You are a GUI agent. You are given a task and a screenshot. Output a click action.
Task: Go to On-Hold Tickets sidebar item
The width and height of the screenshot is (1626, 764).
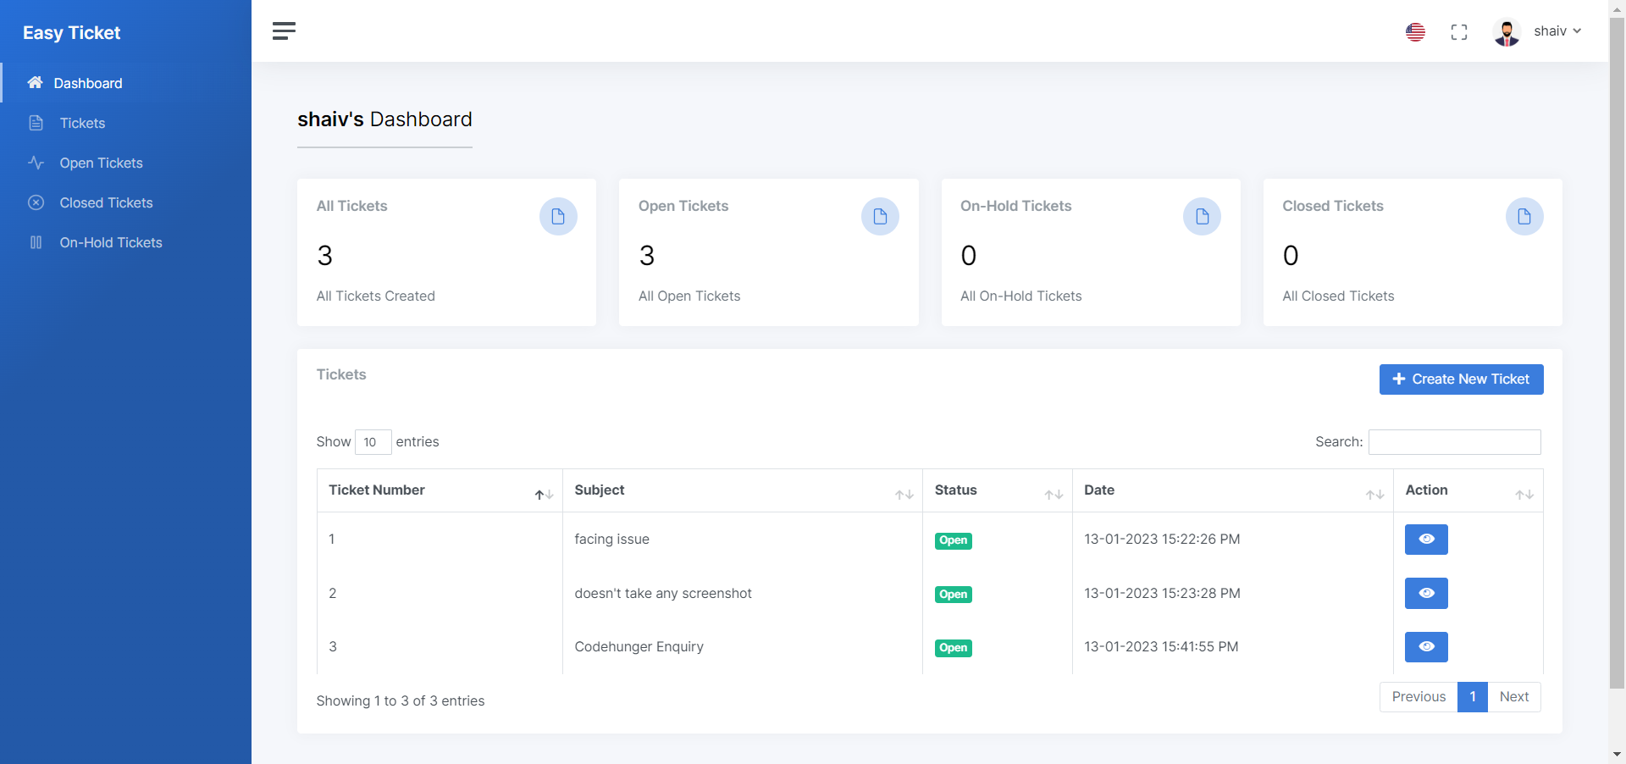110,242
